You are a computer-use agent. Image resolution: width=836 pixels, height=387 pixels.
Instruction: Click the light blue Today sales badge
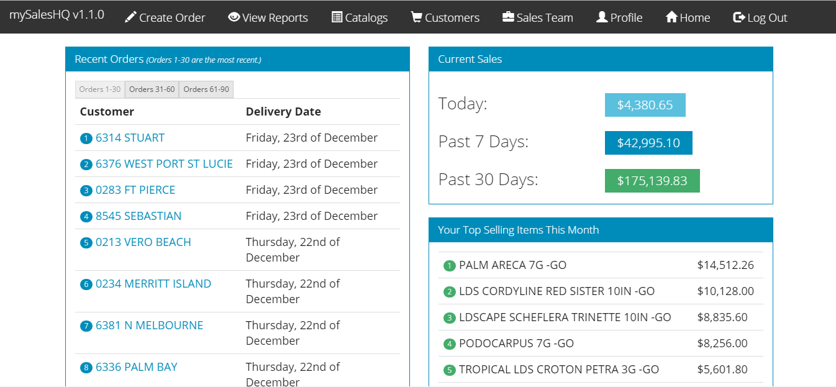coord(645,105)
